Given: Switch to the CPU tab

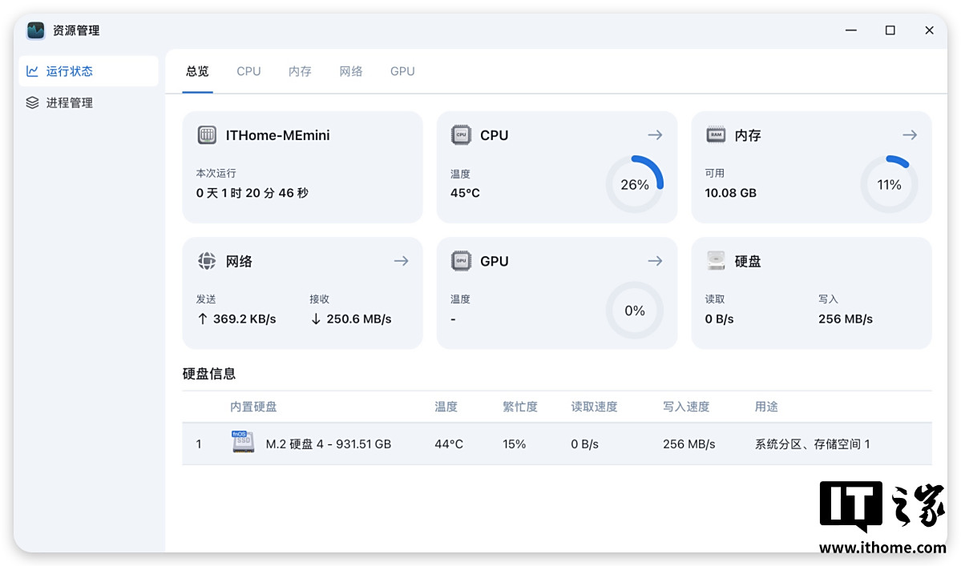Looking at the screenshot, I should (x=248, y=71).
